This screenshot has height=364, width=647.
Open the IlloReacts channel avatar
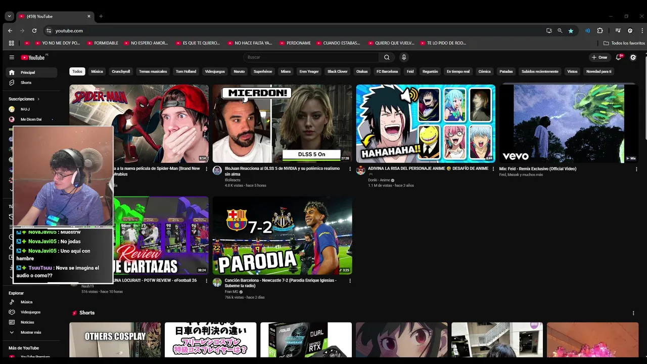coord(217,170)
